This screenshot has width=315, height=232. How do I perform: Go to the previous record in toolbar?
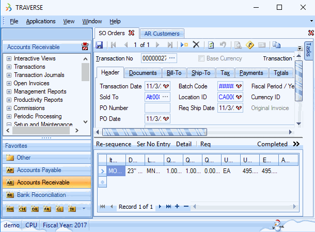tap(126, 45)
